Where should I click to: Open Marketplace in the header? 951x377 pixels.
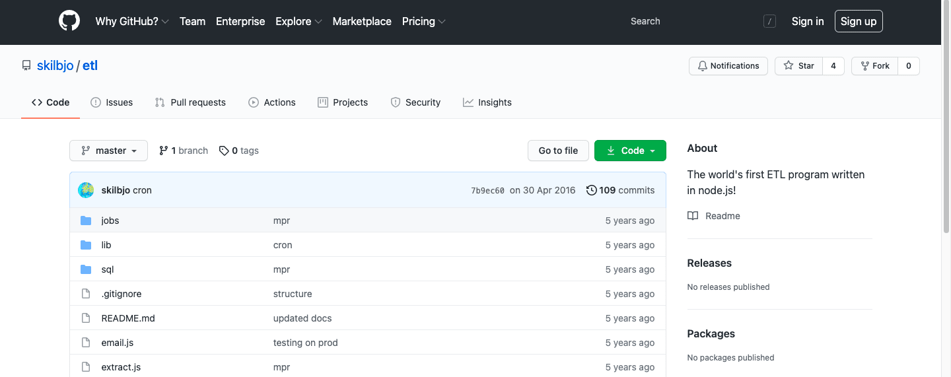point(362,21)
